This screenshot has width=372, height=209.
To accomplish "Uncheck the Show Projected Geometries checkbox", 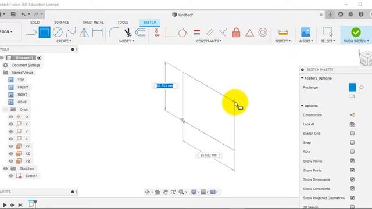I will tap(352, 198).
